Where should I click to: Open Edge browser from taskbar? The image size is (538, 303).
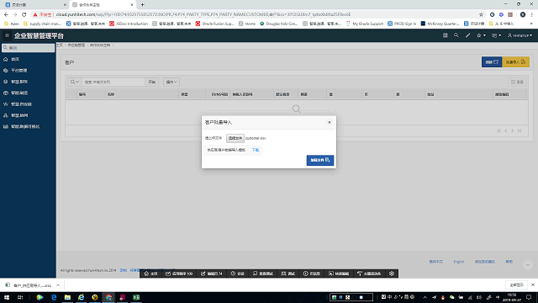[x=54, y=297]
